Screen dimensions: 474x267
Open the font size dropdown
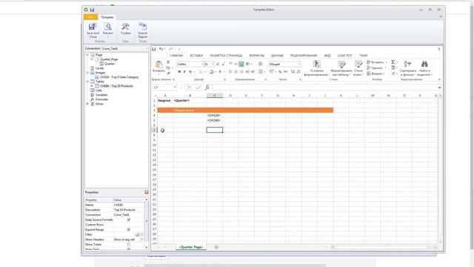point(213,65)
